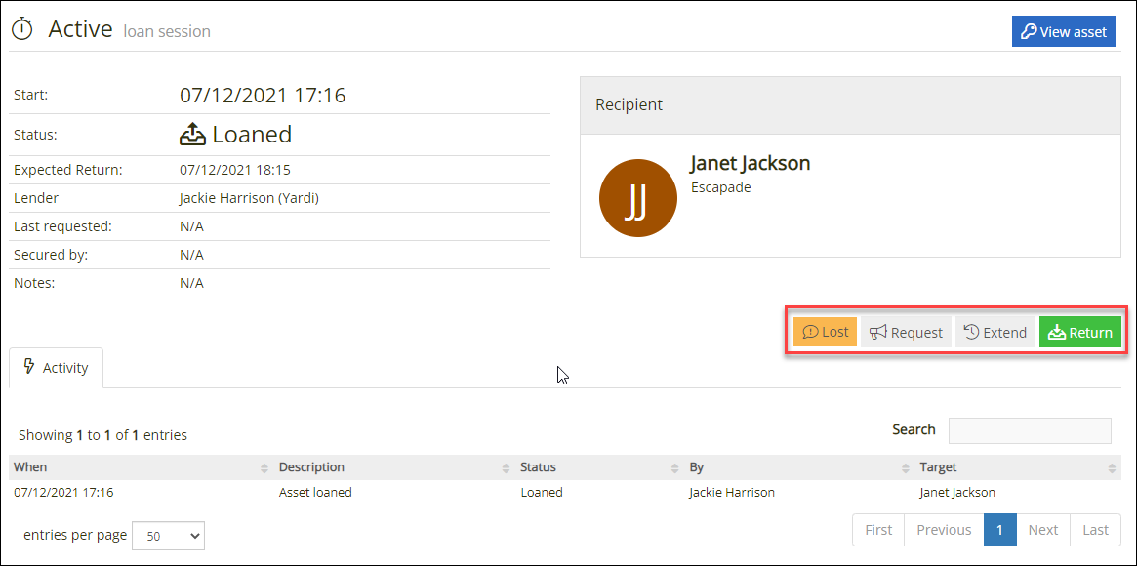This screenshot has height=566, width=1137.
Task: Go to the Next page
Action: coord(1042,530)
